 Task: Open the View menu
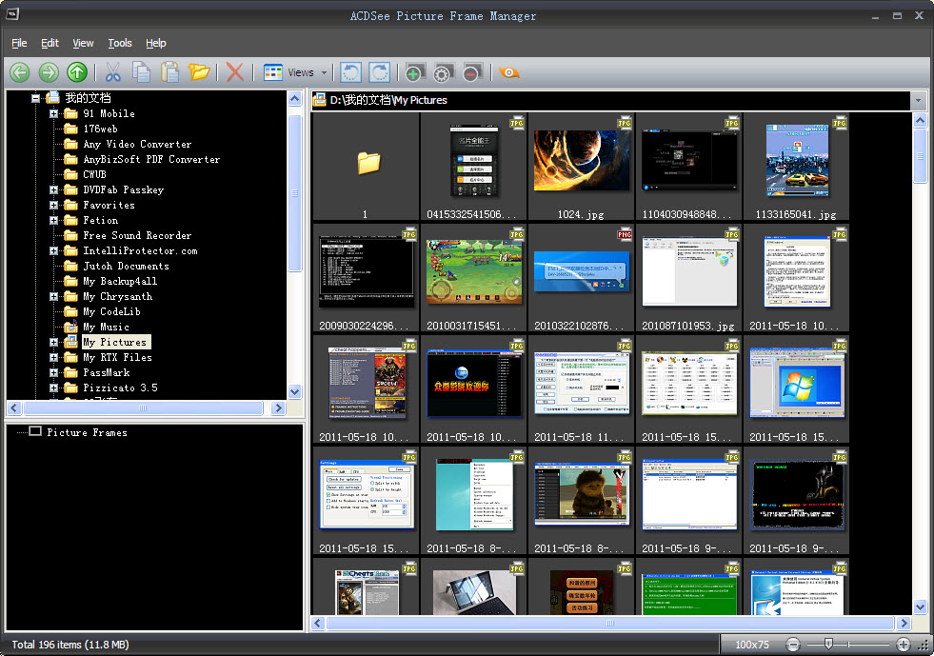[83, 43]
